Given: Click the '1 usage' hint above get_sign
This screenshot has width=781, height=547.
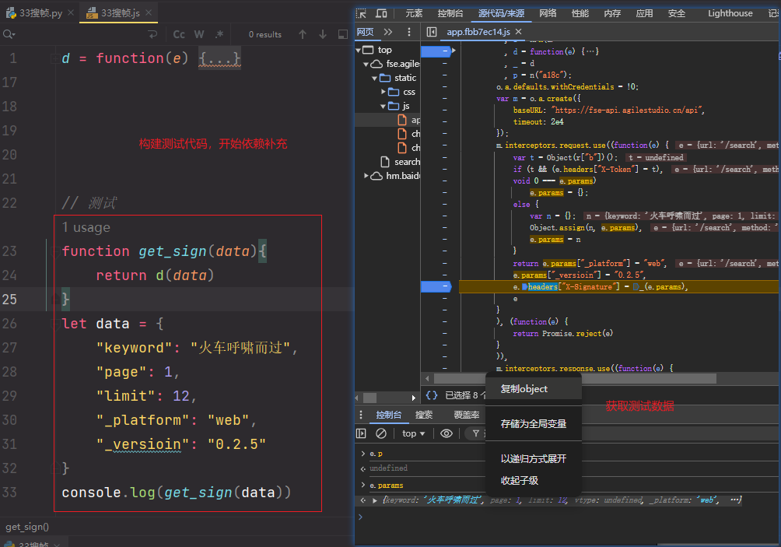Looking at the screenshot, I should (x=86, y=228).
